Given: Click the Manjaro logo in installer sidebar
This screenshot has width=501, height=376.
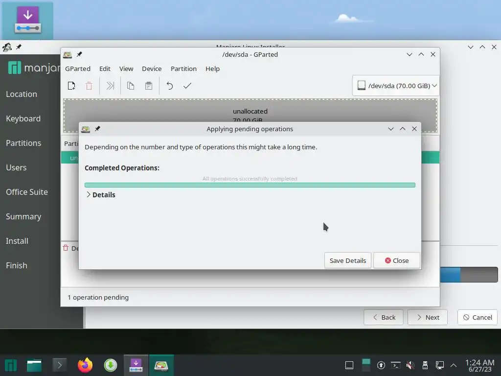Looking at the screenshot, I should click(34, 68).
